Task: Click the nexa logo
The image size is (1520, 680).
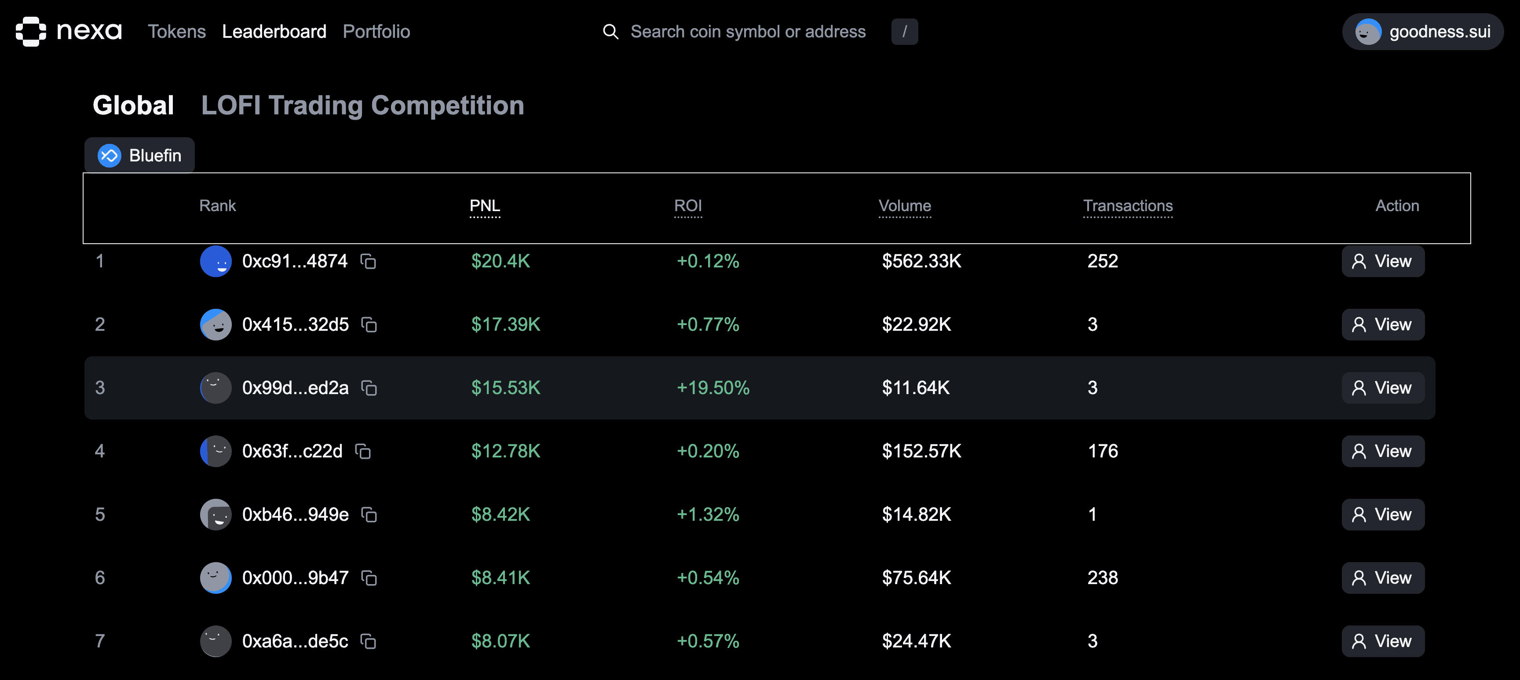Action: point(68,31)
